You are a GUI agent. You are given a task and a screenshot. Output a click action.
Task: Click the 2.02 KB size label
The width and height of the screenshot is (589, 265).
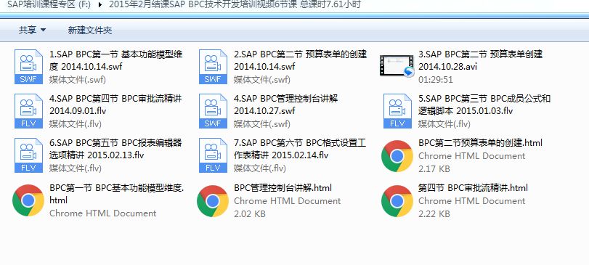(x=249, y=214)
